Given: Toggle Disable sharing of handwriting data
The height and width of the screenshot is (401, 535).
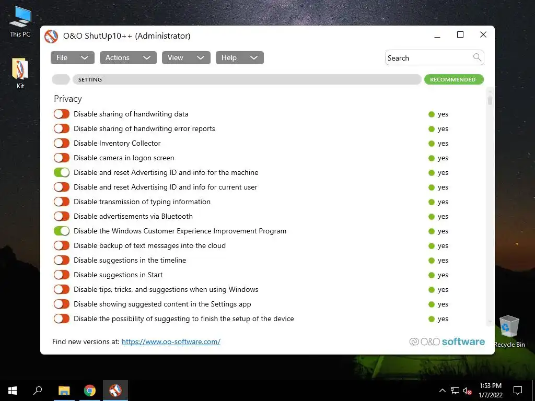Looking at the screenshot, I should (x=62, y=114).
